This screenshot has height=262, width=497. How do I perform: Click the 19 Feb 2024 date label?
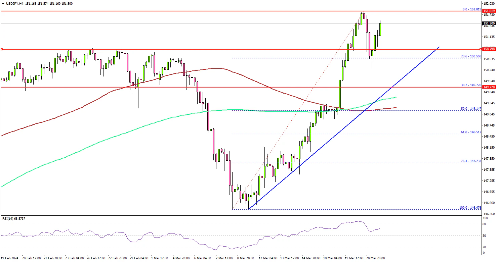tap(10, 258)
